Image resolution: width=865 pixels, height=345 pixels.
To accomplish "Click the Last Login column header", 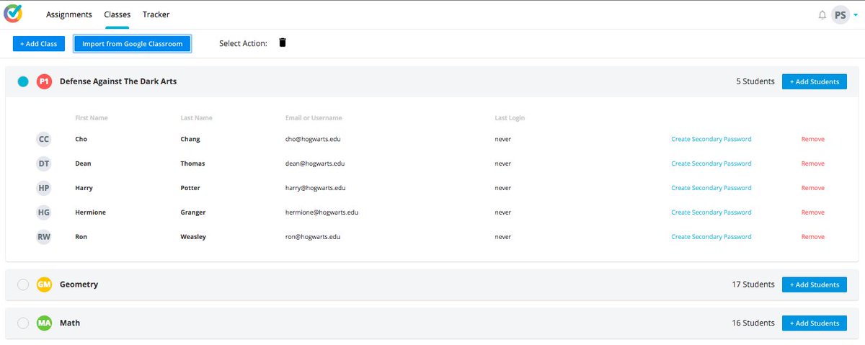I will point(510,118).
